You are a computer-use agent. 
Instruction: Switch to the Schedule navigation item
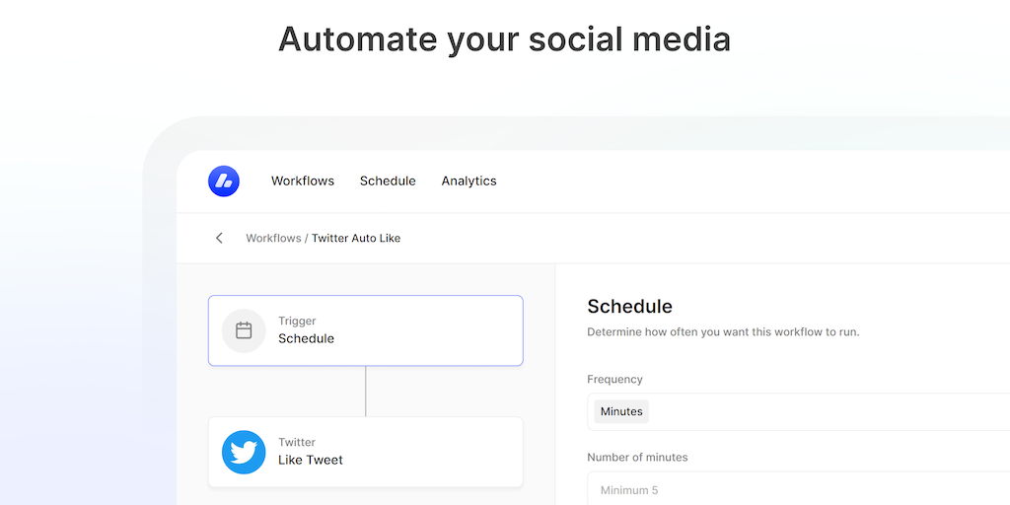(388, 180)
